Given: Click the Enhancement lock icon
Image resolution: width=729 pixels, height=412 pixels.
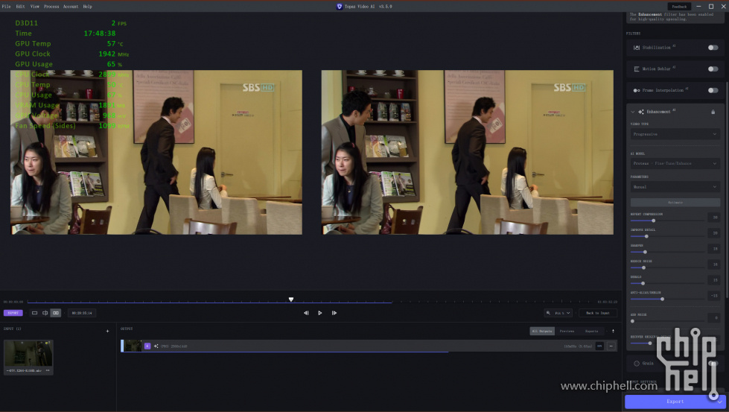Looking at the screenshot, I should point(713,112).
